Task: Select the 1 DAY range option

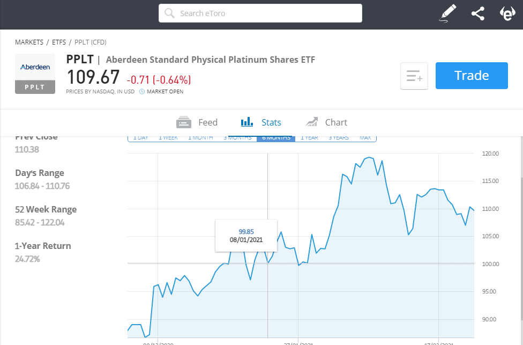Action: pos(141,138)
